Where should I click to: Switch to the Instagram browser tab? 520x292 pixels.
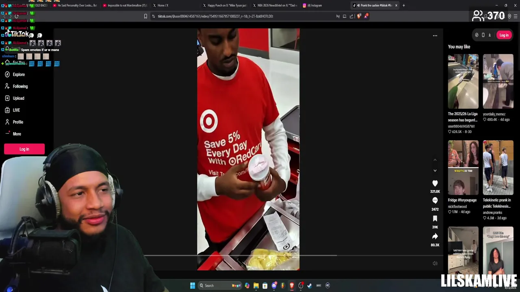point(325,5)
